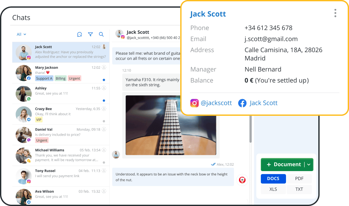The width and height of the screenshot is (349, 206).
Task: Open the new chat creation icon
Action: click(80, 34)
